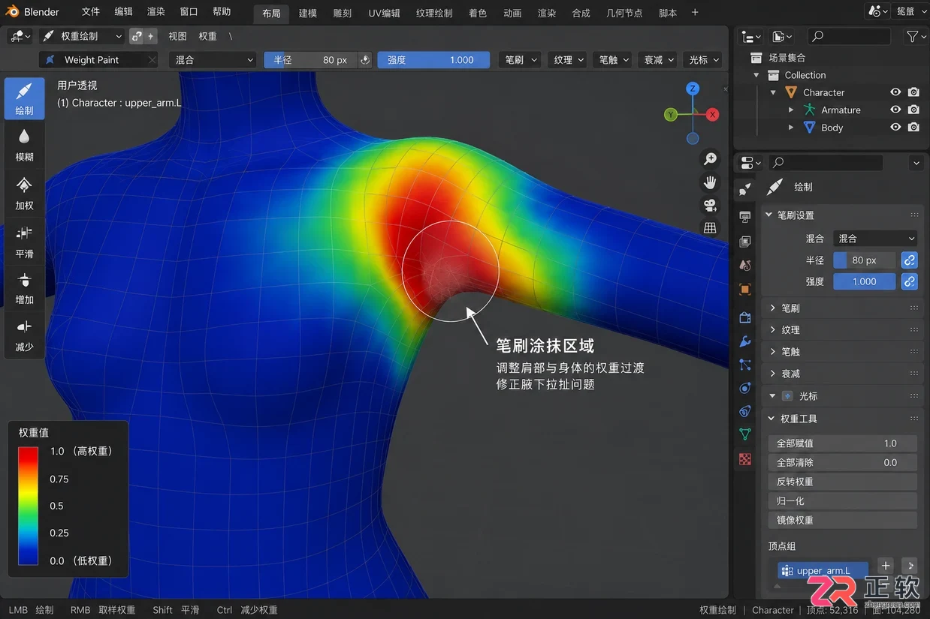The width and height of the screenshot is (930, 619).
Task: Toggle Armature render camera icon
Action: point(913,110)
